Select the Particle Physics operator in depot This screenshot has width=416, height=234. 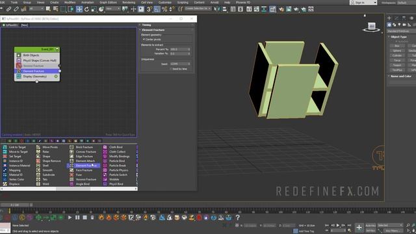[x=116, y=170]
